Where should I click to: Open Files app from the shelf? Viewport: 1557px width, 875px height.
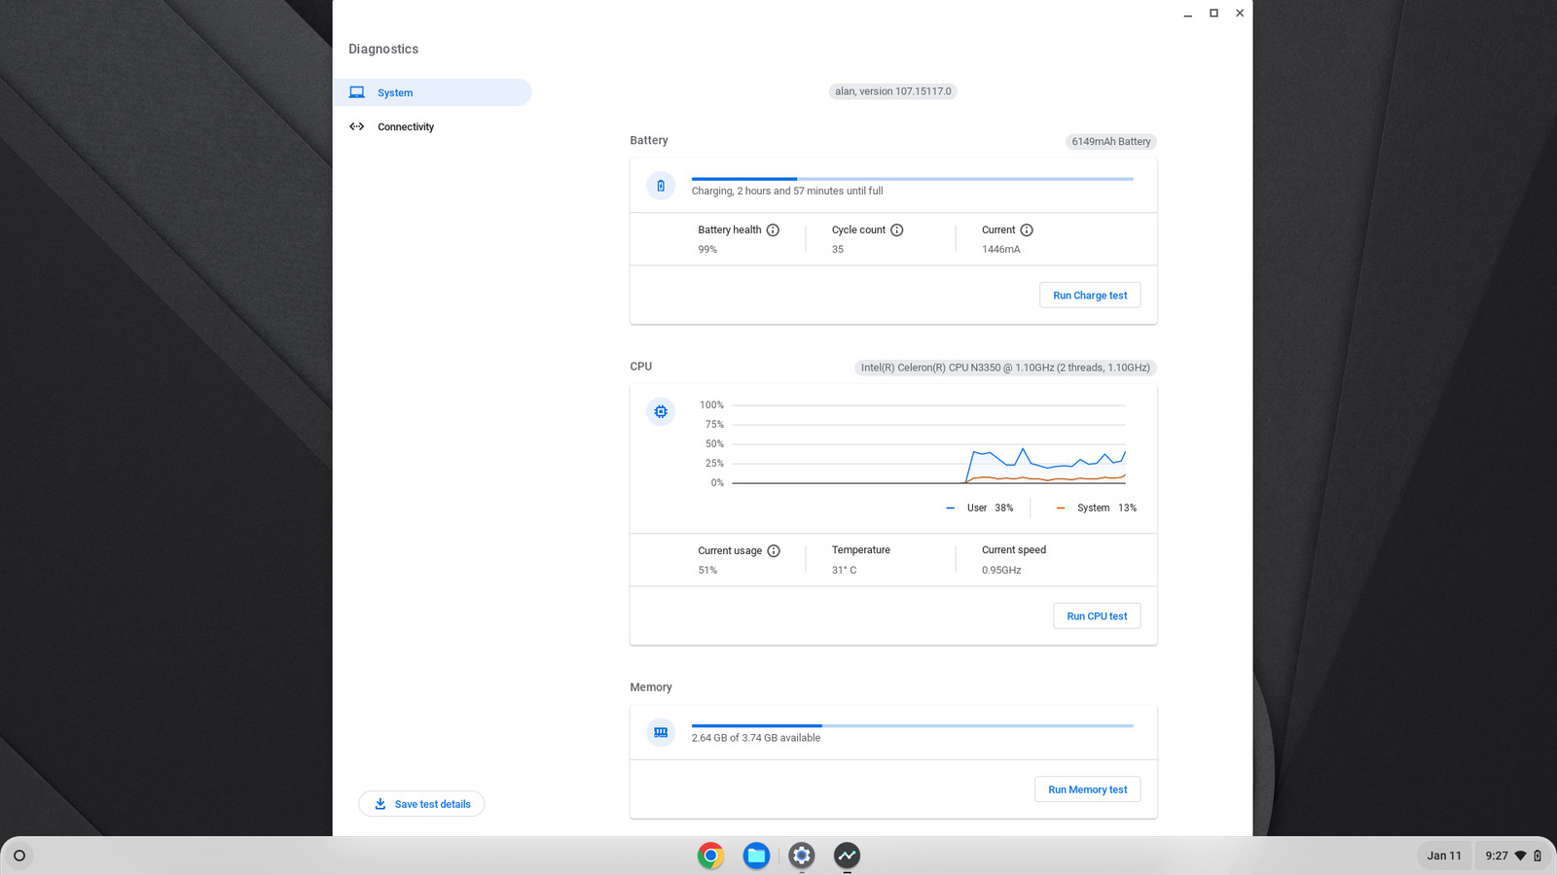point(756,856)
